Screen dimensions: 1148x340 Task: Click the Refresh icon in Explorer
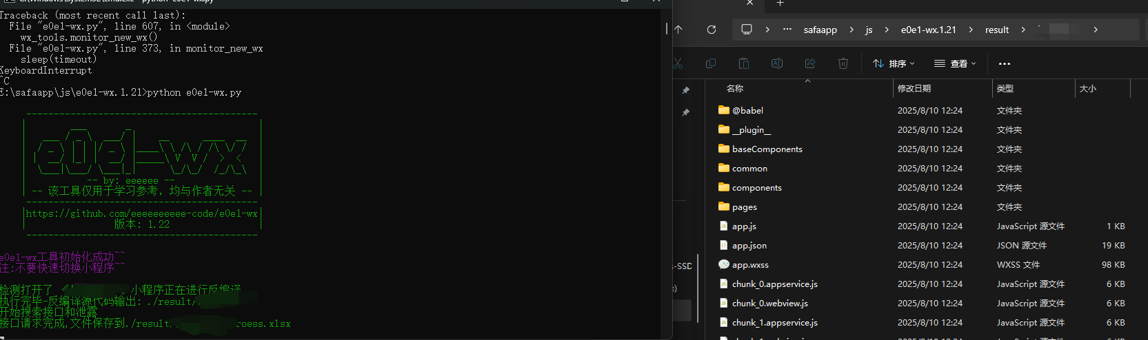pyautogui.click(x=712, y=30)
